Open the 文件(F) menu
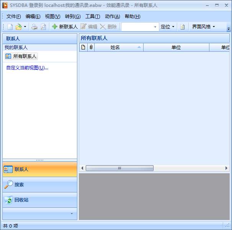232x230 pixels. coord(13,16)
